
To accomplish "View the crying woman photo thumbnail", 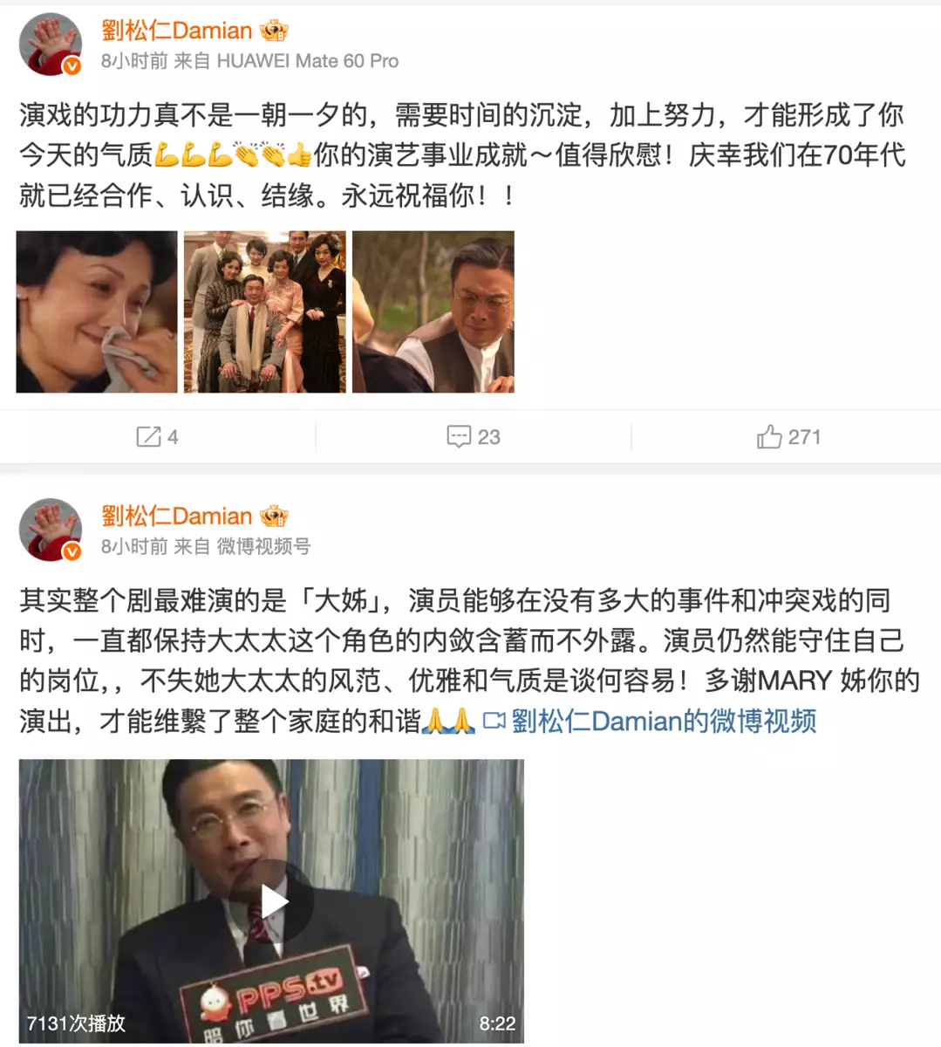I will click(97, 311).
